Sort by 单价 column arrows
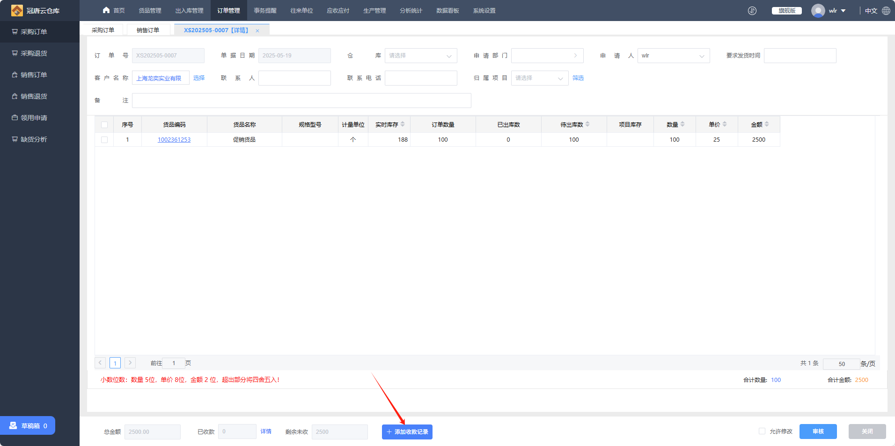Viewport: 895px width, 446px height. (725, 124)
